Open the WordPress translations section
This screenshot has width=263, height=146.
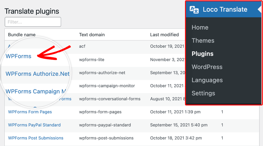click(x=207, y=67)
